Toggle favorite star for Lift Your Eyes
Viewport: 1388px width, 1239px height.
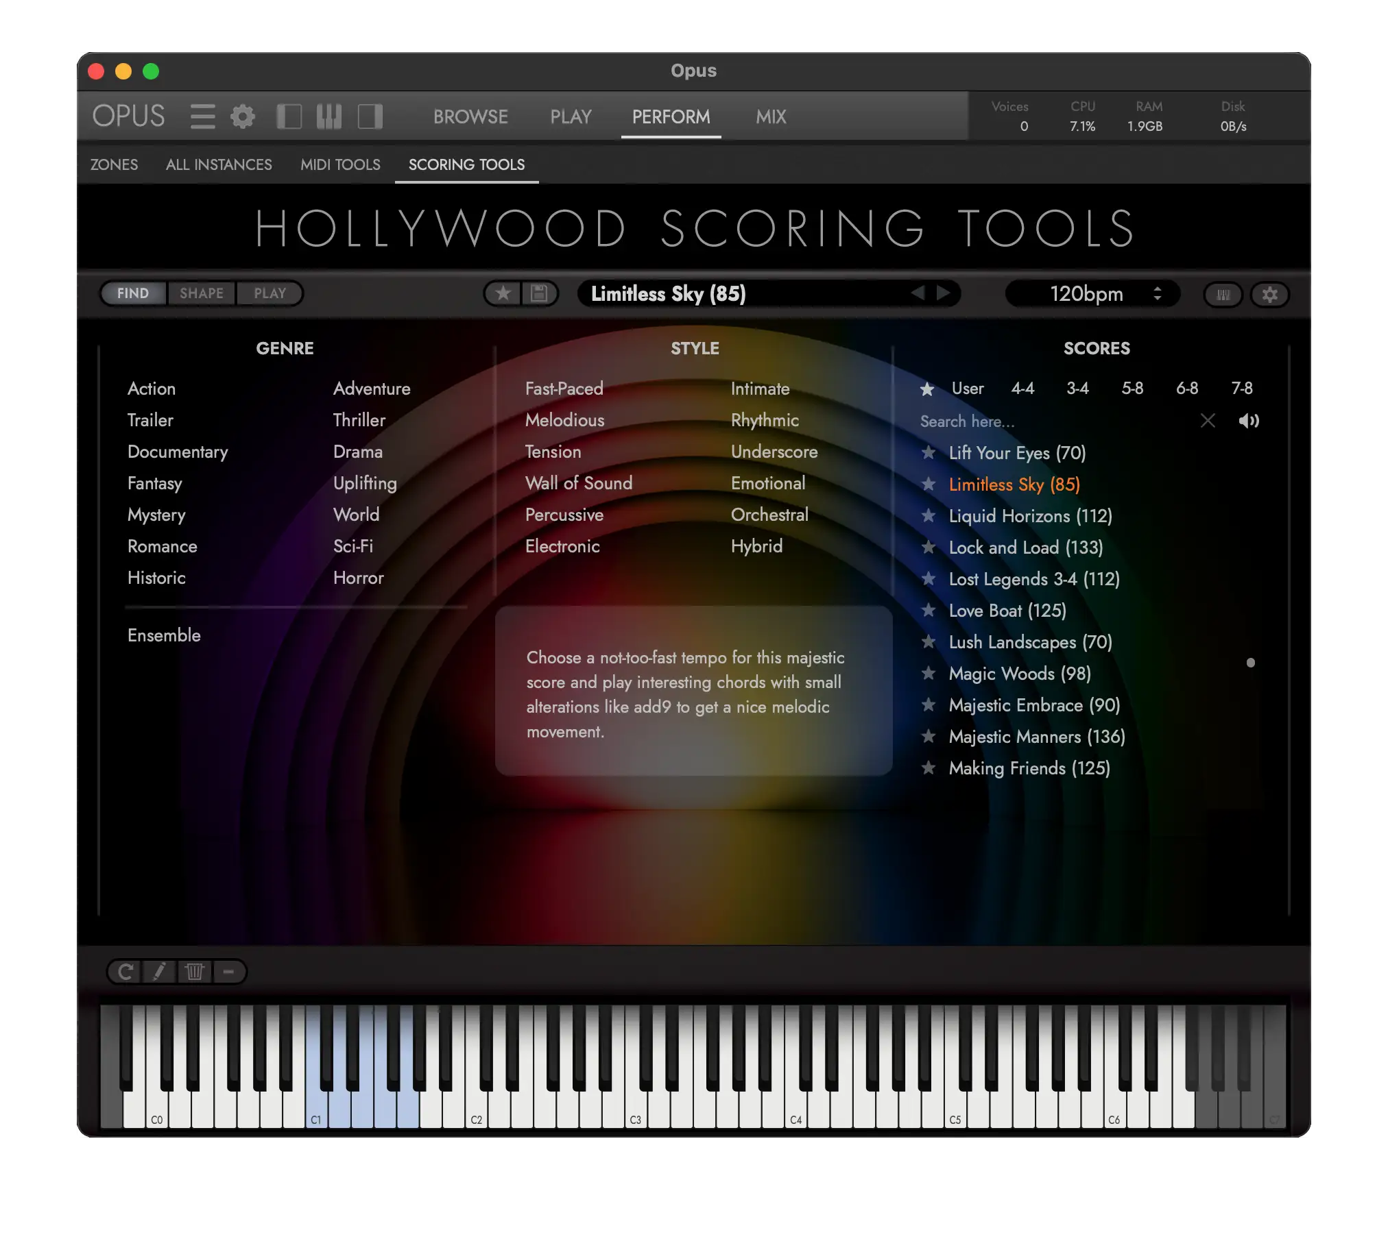929,452
